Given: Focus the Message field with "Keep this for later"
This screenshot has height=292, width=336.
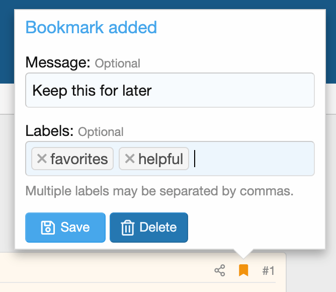Looking at the screenshot, I should (170, 91).
